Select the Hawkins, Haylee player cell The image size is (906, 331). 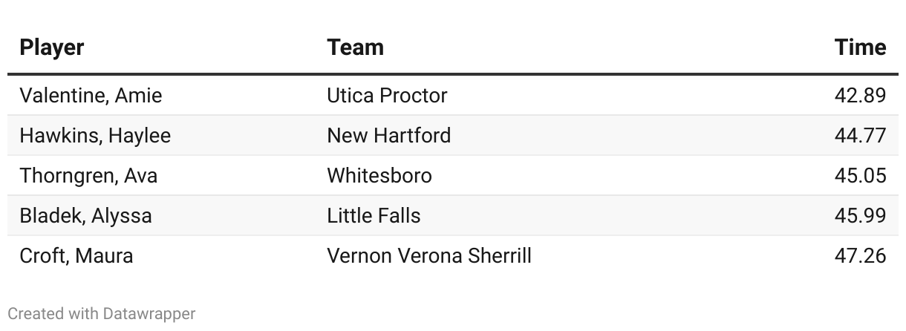click(x=95, y=136)
